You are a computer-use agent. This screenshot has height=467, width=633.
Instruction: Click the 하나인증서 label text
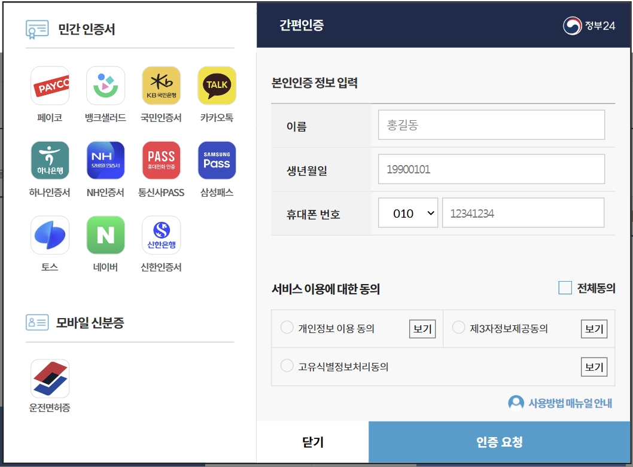pos(50,193)
